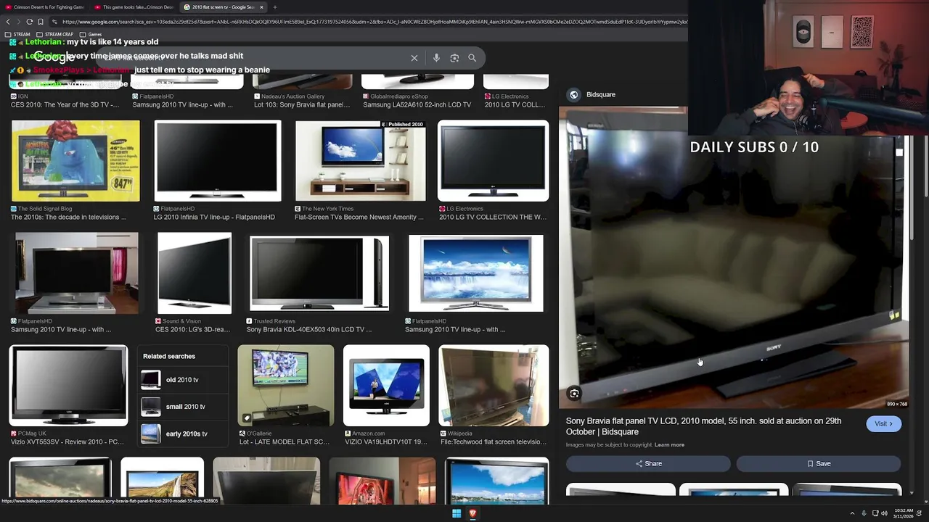Open the Learn more copyright link
This screenshot has height=522, width=929.
pyautogui.click(x=669, y=445)
